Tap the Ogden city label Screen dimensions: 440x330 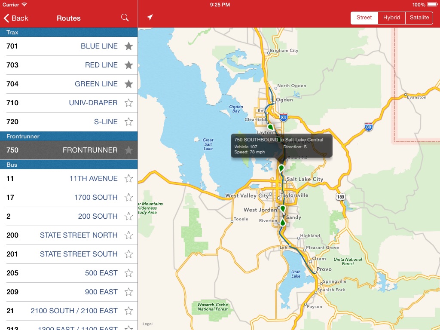click(x=284, y=100)
